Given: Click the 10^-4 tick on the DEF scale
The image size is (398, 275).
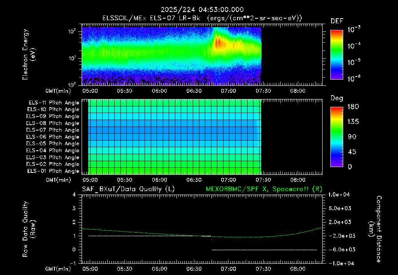Looking at the screenshot, I should pos(354,46).
